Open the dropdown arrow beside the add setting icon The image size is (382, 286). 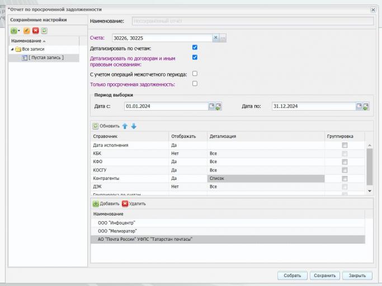19,31
